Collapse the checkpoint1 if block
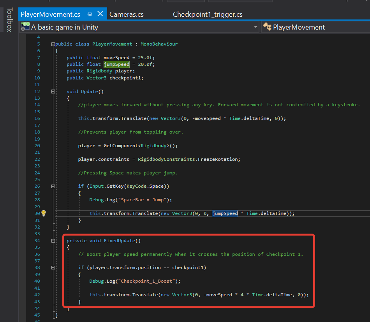This screenshot has width=370, height=322. tap(53, 268)
